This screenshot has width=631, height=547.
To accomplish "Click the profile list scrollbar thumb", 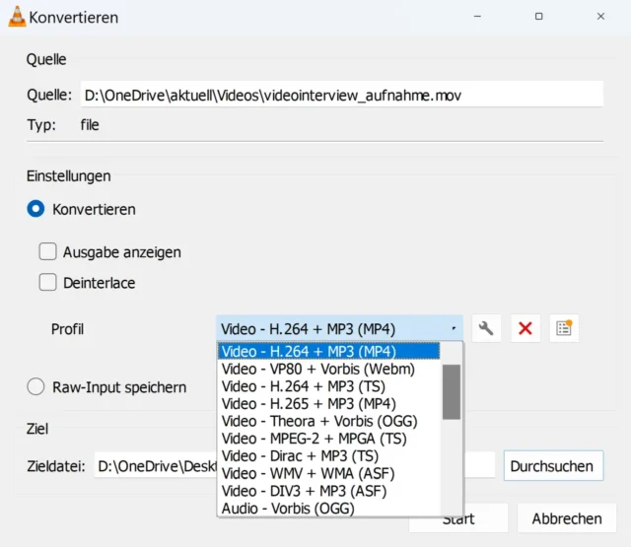I will click(451, 391).
